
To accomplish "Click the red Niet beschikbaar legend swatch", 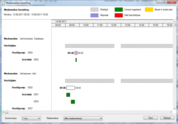I will point(119,15).
